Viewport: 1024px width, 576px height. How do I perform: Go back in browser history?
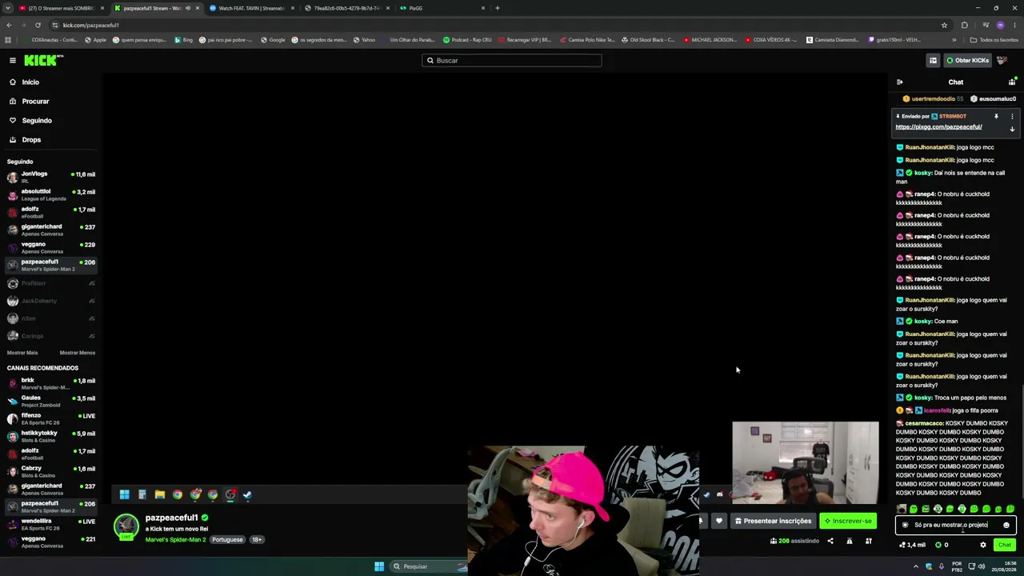pos(9,25)
